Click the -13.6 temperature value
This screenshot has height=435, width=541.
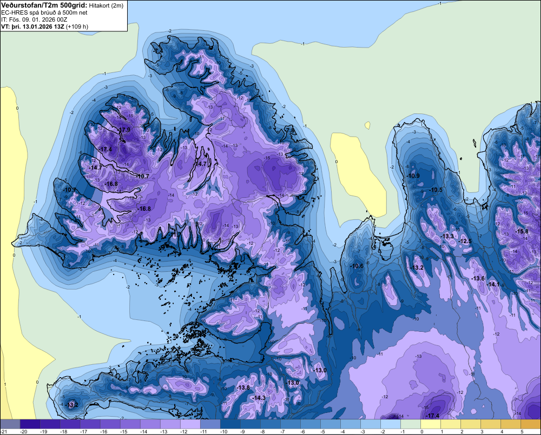tap(478, 278)
